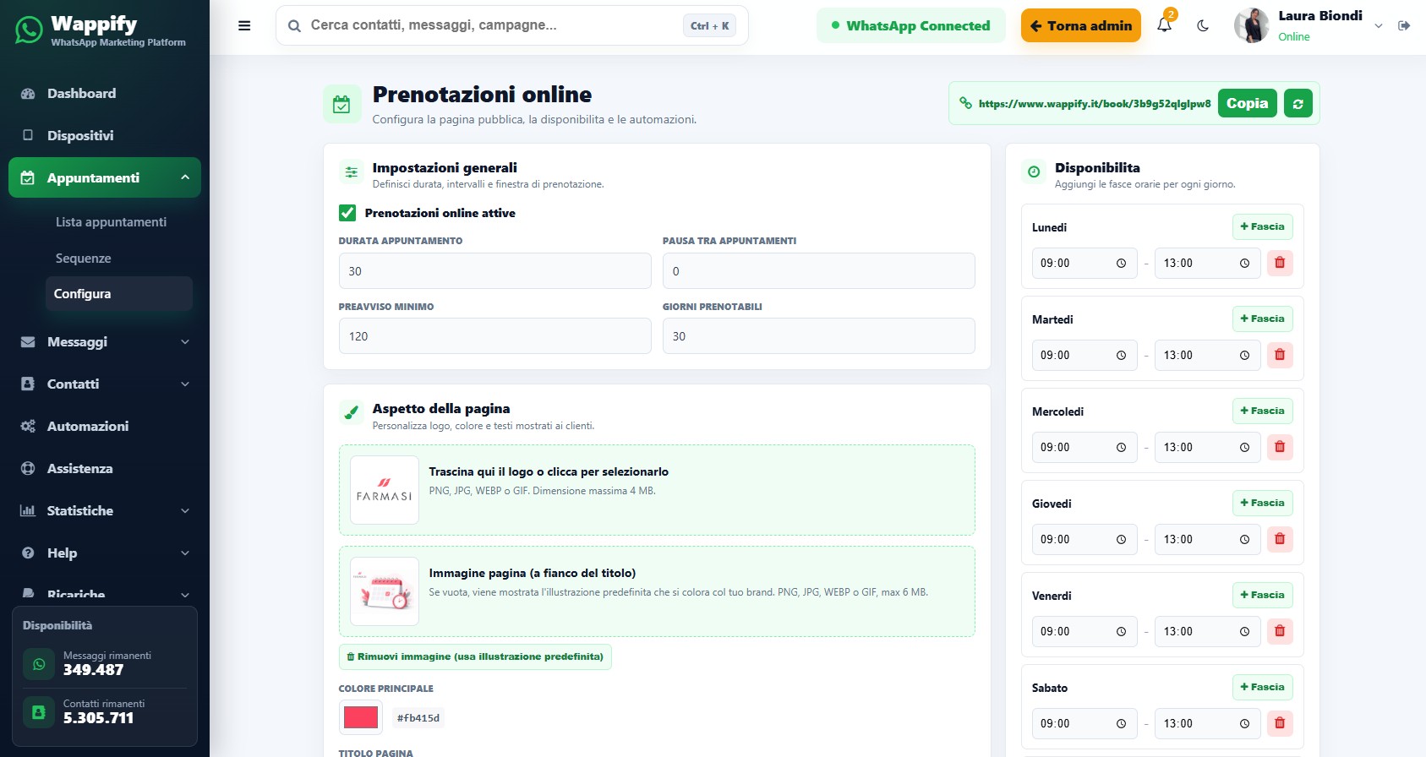The image size is (1426, 757).
Task: Open the user profile dropdown chevron
Action: [x=1379, y=25]
